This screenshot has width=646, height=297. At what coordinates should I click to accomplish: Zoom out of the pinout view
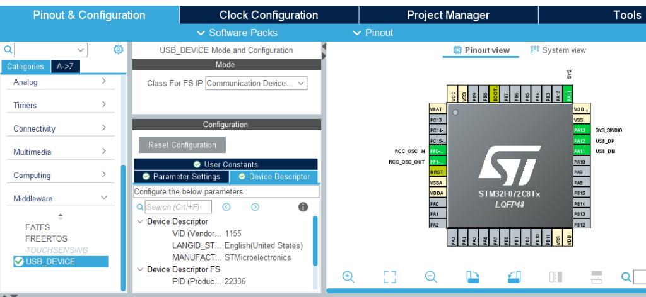point(431,276)
